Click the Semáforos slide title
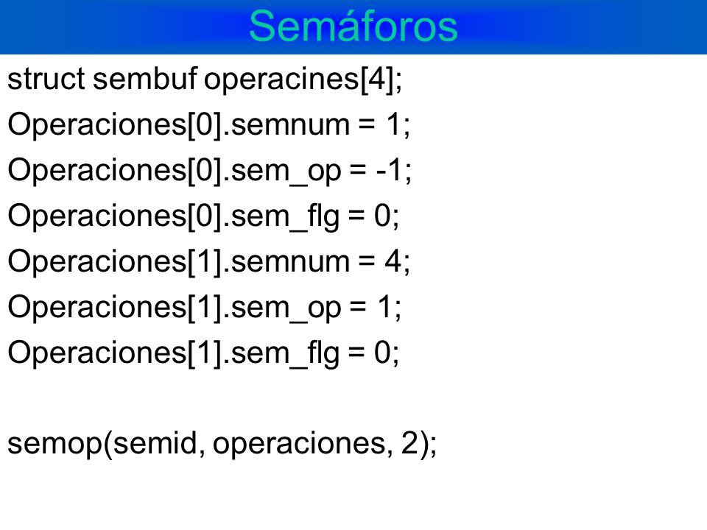Screen dimensions: 707x530 click(353, 26)
